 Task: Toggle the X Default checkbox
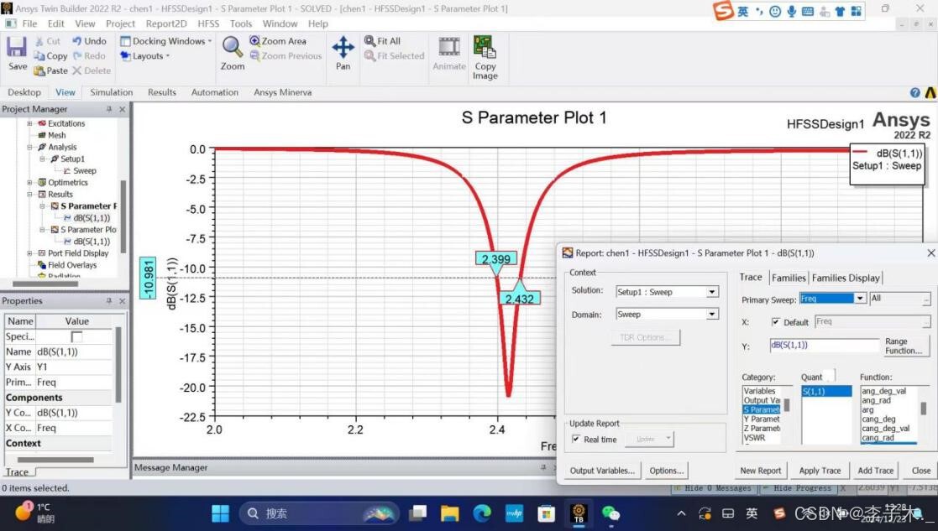(x=775, y=322)
